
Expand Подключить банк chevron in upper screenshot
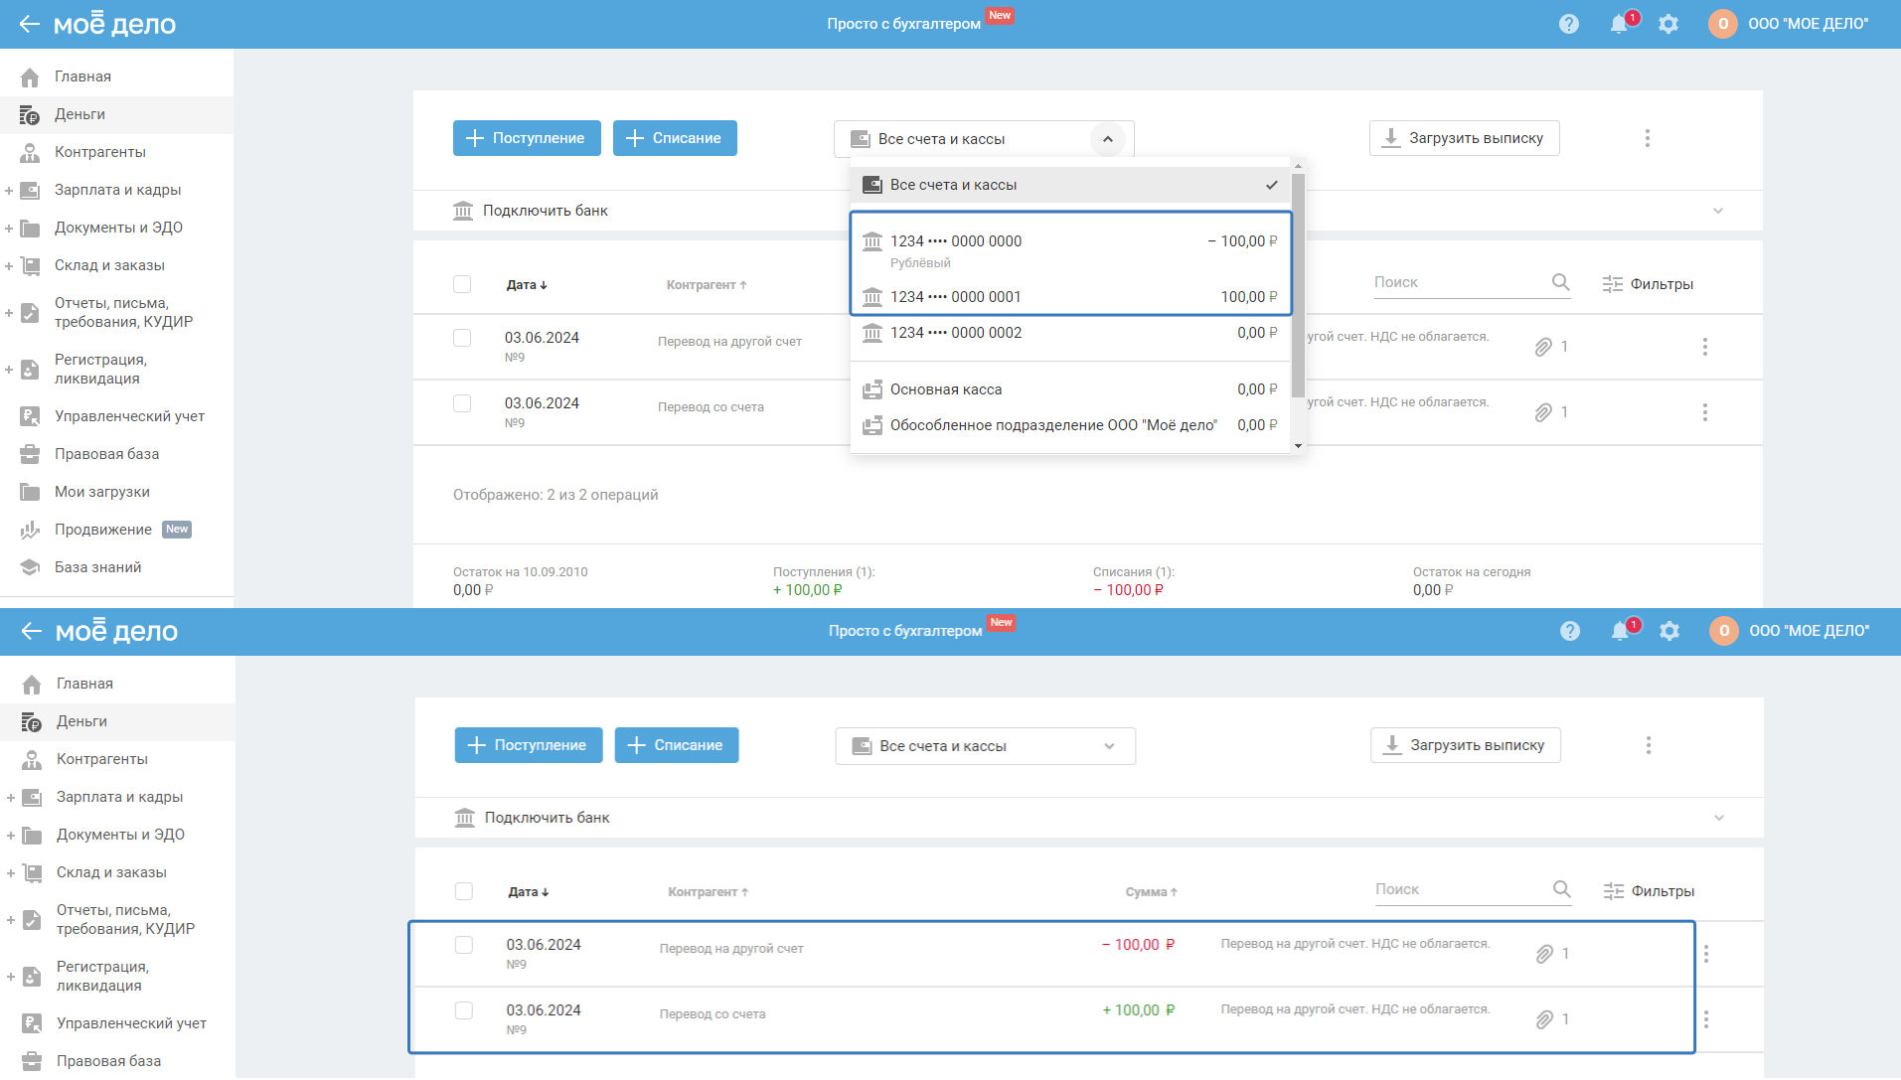pos(1718,211)
